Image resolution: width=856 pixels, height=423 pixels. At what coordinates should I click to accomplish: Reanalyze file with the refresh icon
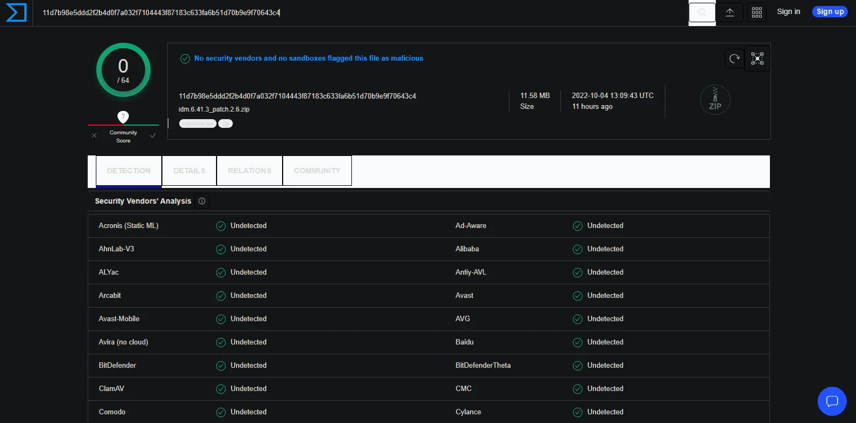[735, 58]
